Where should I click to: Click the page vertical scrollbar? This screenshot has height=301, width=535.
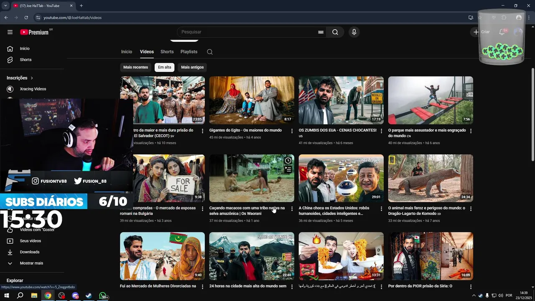pyautogui.click(x=532, y=114)
